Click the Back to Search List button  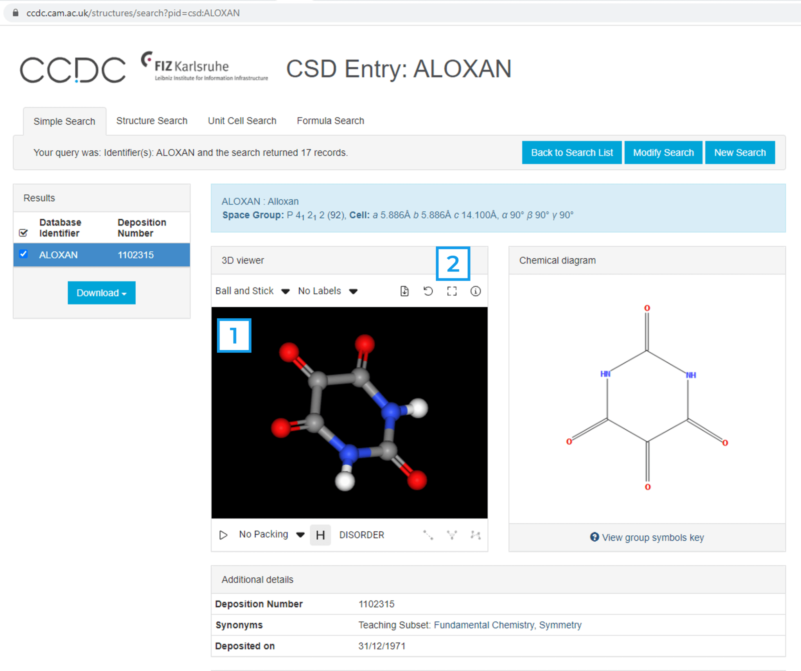click(x=571, y=152)
